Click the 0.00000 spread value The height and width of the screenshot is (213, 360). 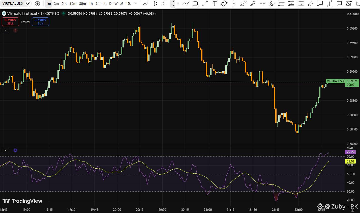25,22
